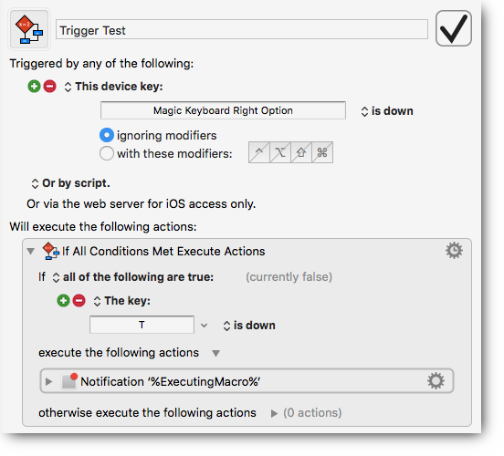This screenshot has width=504, height=456.
Task: Collapse the If All Conditions Met action
Action: pyautogui.click(x=31, y=251)
